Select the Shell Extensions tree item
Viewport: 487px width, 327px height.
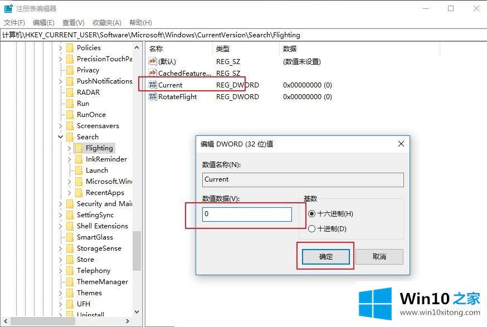coord(103,226)
